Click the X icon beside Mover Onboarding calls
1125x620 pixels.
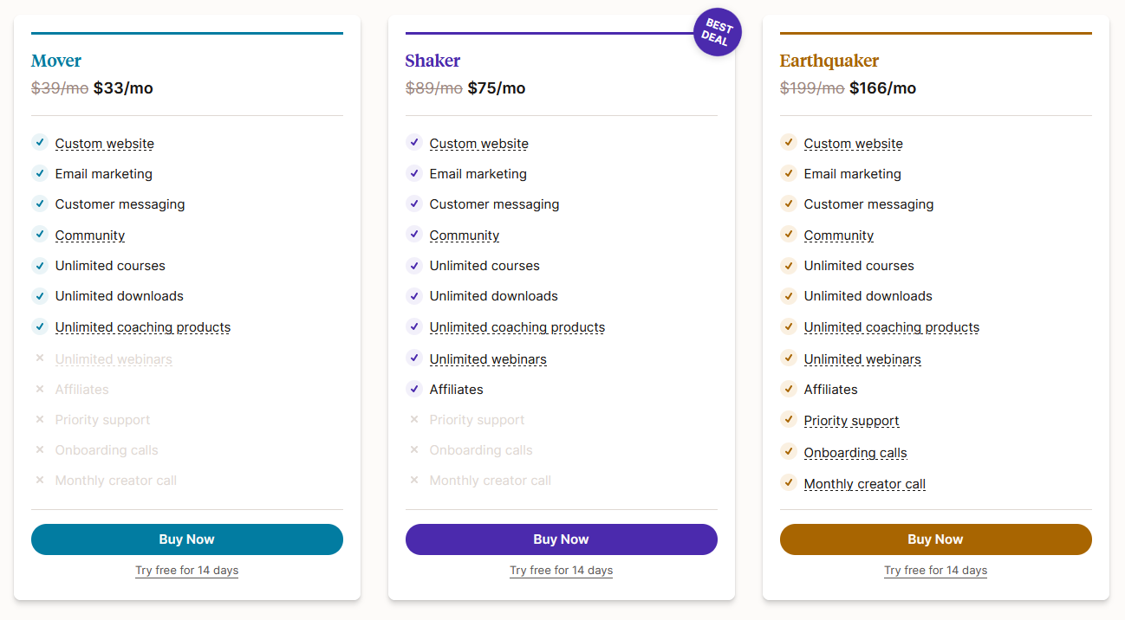39,450
